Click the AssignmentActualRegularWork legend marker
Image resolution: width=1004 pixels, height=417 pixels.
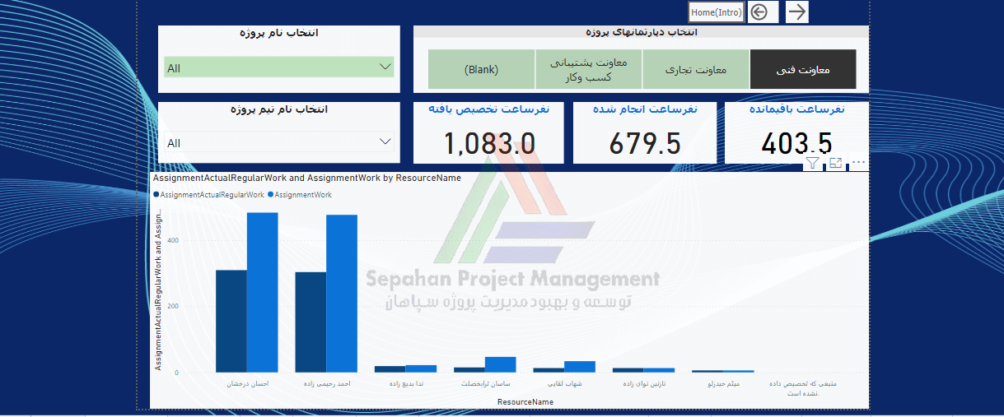[156, 195]
